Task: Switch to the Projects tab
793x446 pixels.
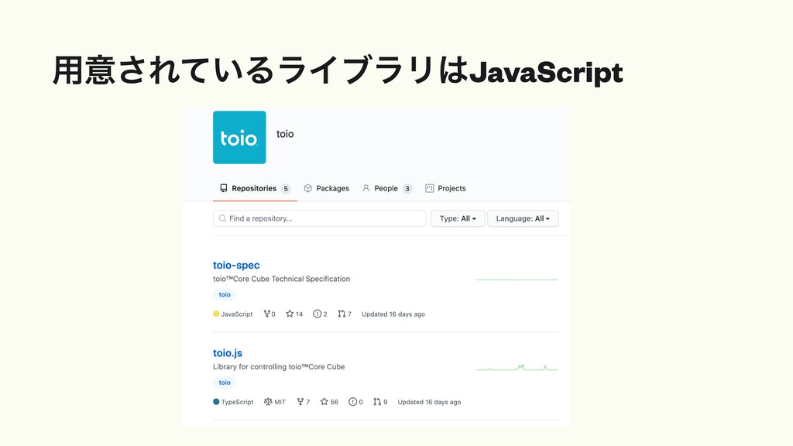Action: [x=445, y=188]
